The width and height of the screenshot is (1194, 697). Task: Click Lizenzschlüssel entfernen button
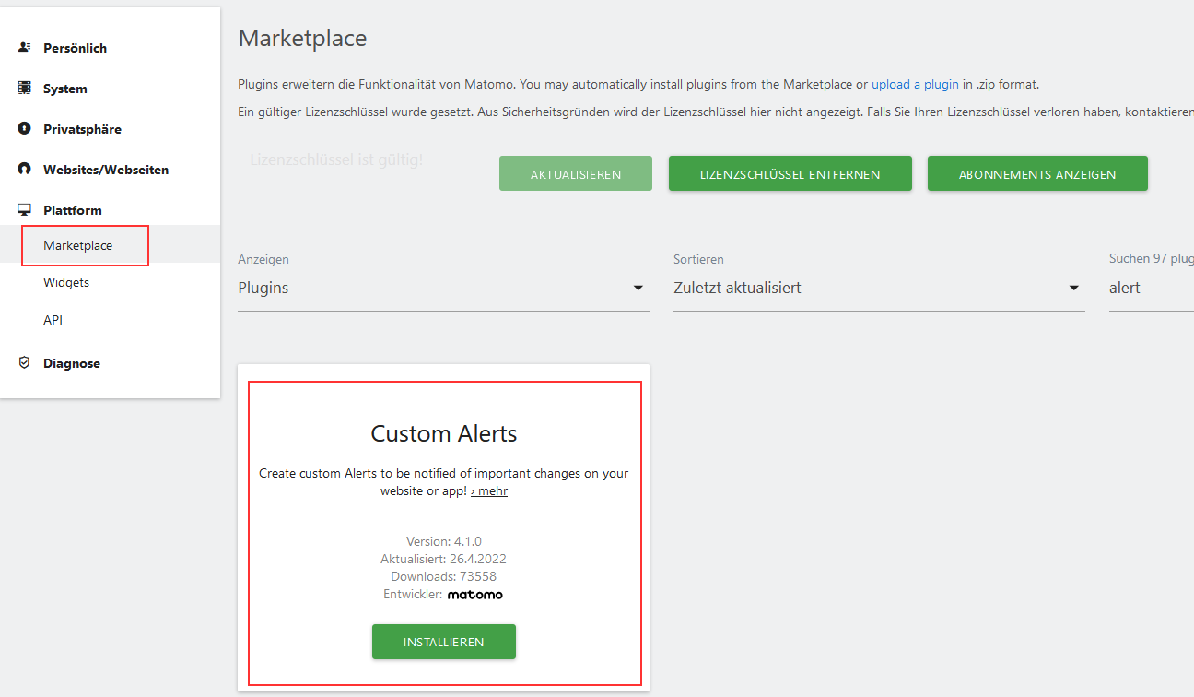790,173
